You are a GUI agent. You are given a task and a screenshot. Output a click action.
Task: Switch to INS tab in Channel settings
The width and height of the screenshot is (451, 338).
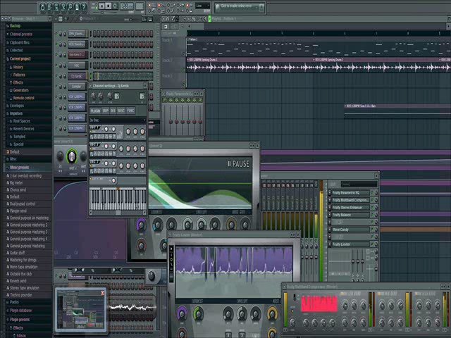pos(113,111)
